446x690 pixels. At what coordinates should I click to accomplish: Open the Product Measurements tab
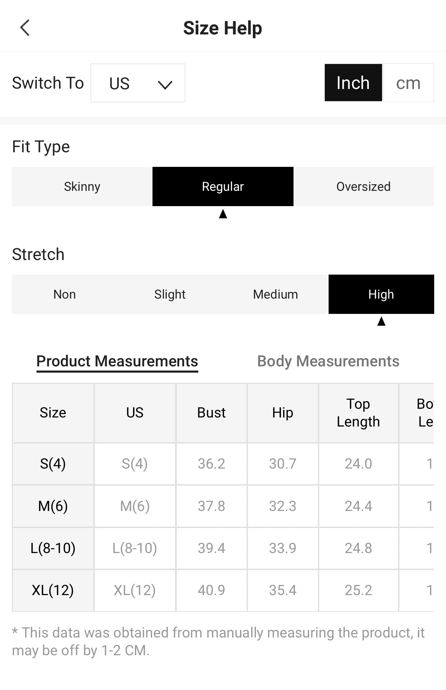(117, 361)
